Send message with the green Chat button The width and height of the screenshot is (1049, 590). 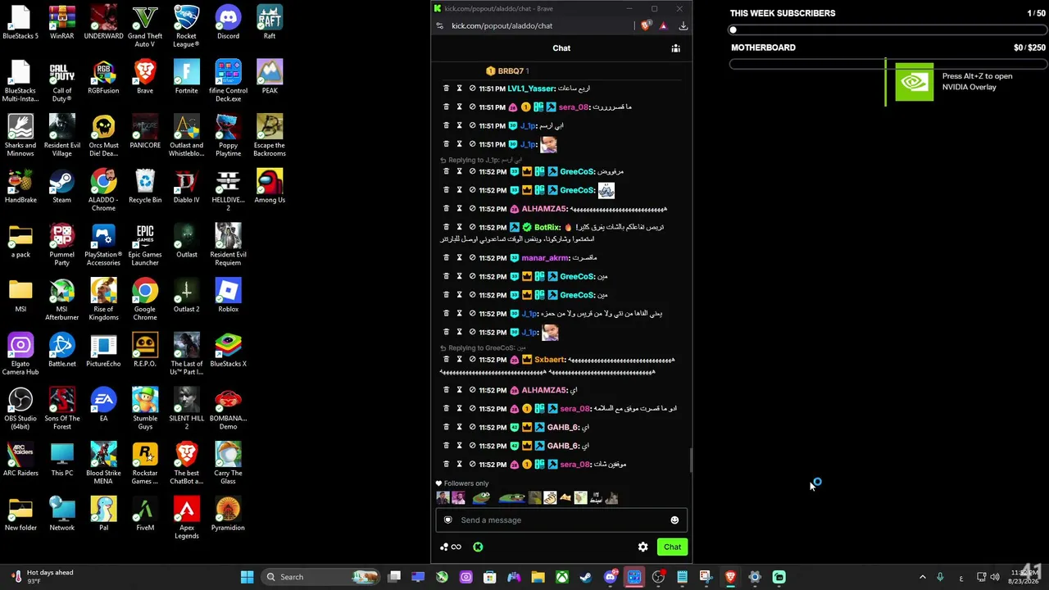672,547
